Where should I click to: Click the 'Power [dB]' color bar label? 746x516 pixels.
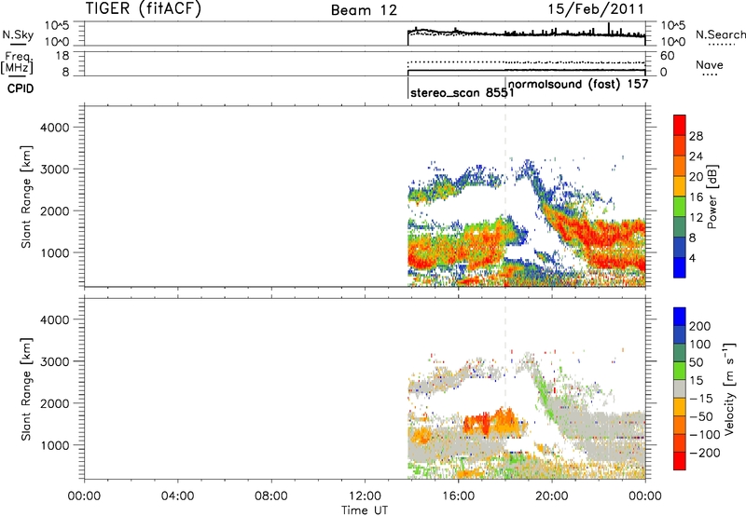click(711, 197)
